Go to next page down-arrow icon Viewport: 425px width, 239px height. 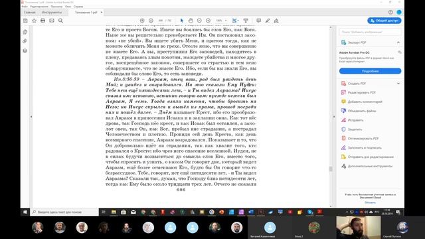click(151, 21)
